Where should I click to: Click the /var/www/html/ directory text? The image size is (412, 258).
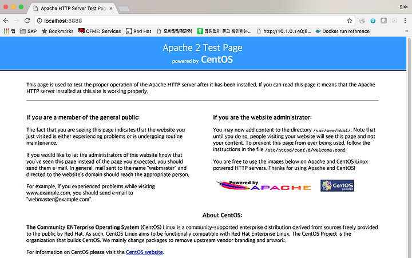point(332,130)
